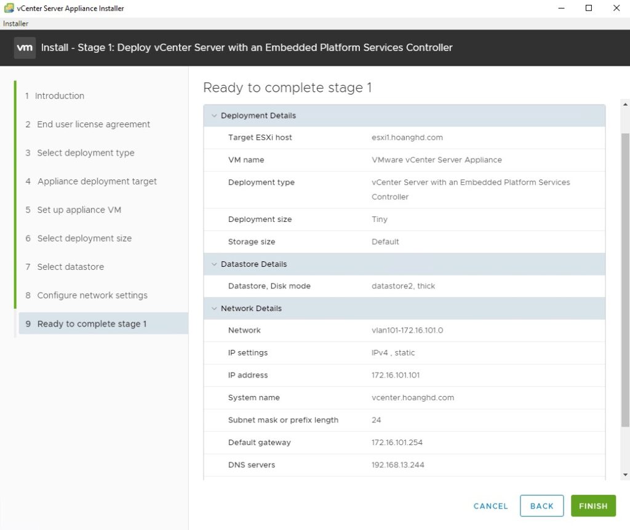Click vcenter.hoanghd.com system name
This screenshot has height=530, width=630.
(x=413, y=397)
